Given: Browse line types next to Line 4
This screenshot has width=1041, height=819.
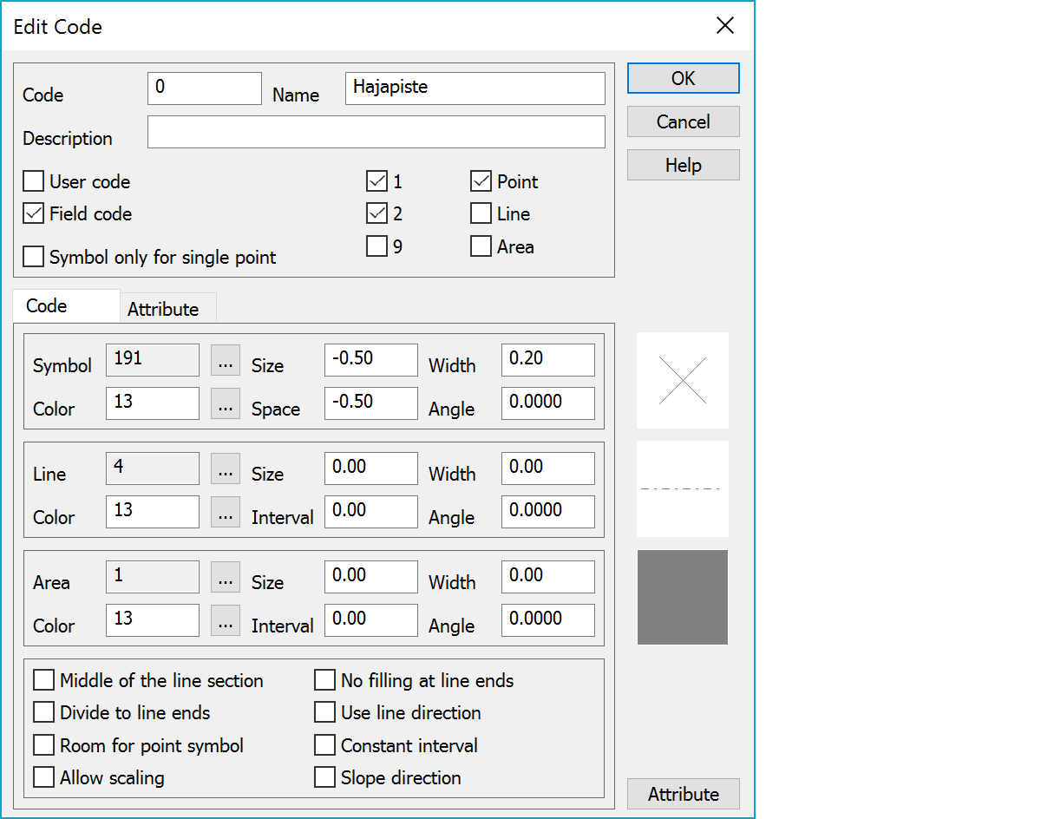Looking at the screenshot, I should (226, 468).
